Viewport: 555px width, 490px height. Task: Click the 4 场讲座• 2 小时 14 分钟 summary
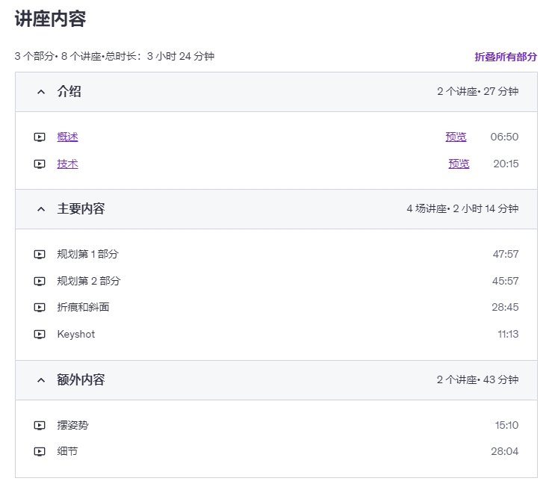pos(462,209)
